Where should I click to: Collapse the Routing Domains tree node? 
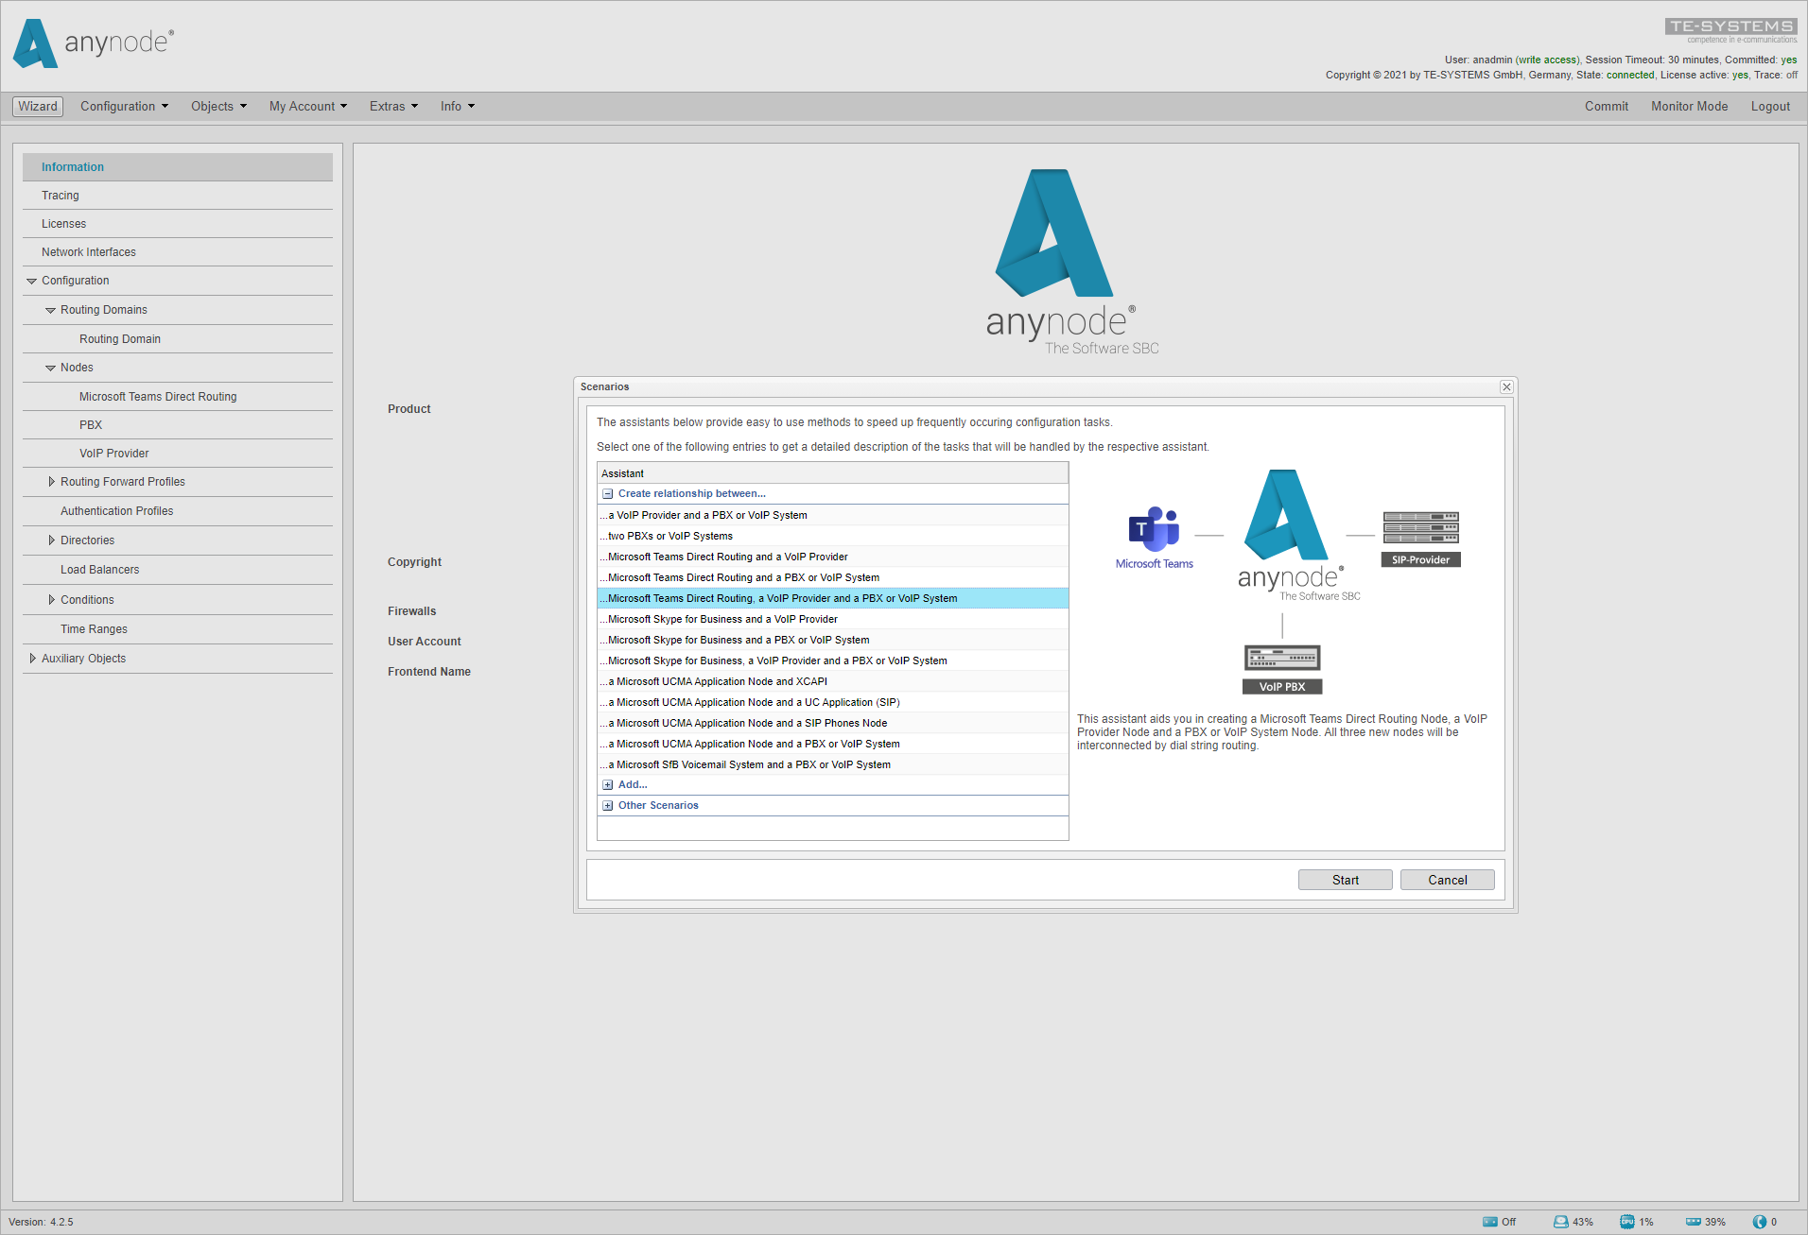pyautogui.click(x=51, y=310)
